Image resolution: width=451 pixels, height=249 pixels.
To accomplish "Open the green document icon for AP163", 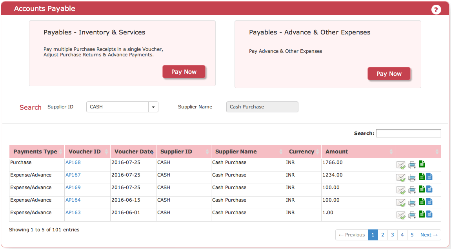I will (x=422, y=214).
